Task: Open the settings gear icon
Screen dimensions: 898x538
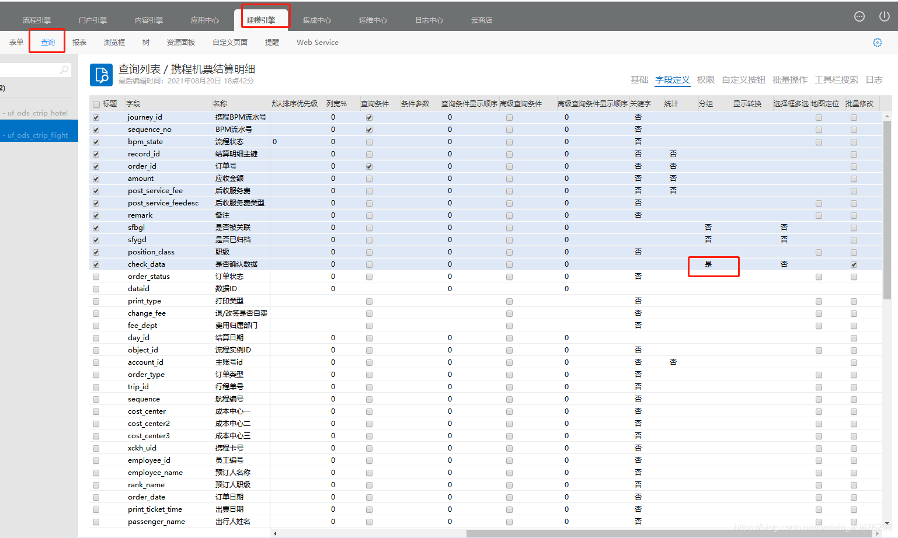Action: 878,43
